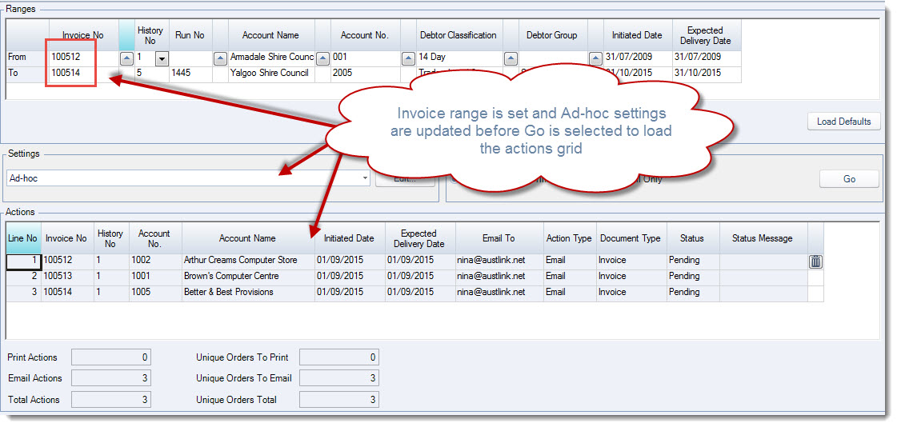Click To Expected Delivery Date 31/10/2015
Viewport: 897px width, 427px height.
click(707, 74)
